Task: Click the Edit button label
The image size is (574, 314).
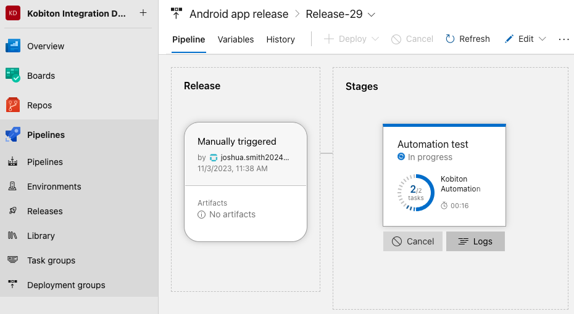Action: (x=526, y=39)
